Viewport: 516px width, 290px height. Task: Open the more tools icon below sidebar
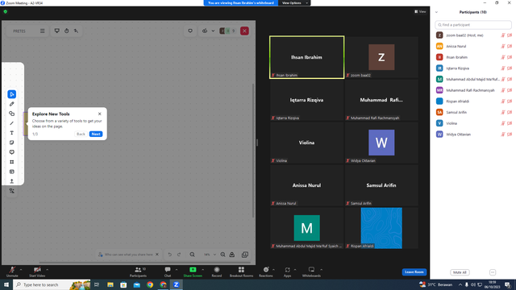[12, 191]
